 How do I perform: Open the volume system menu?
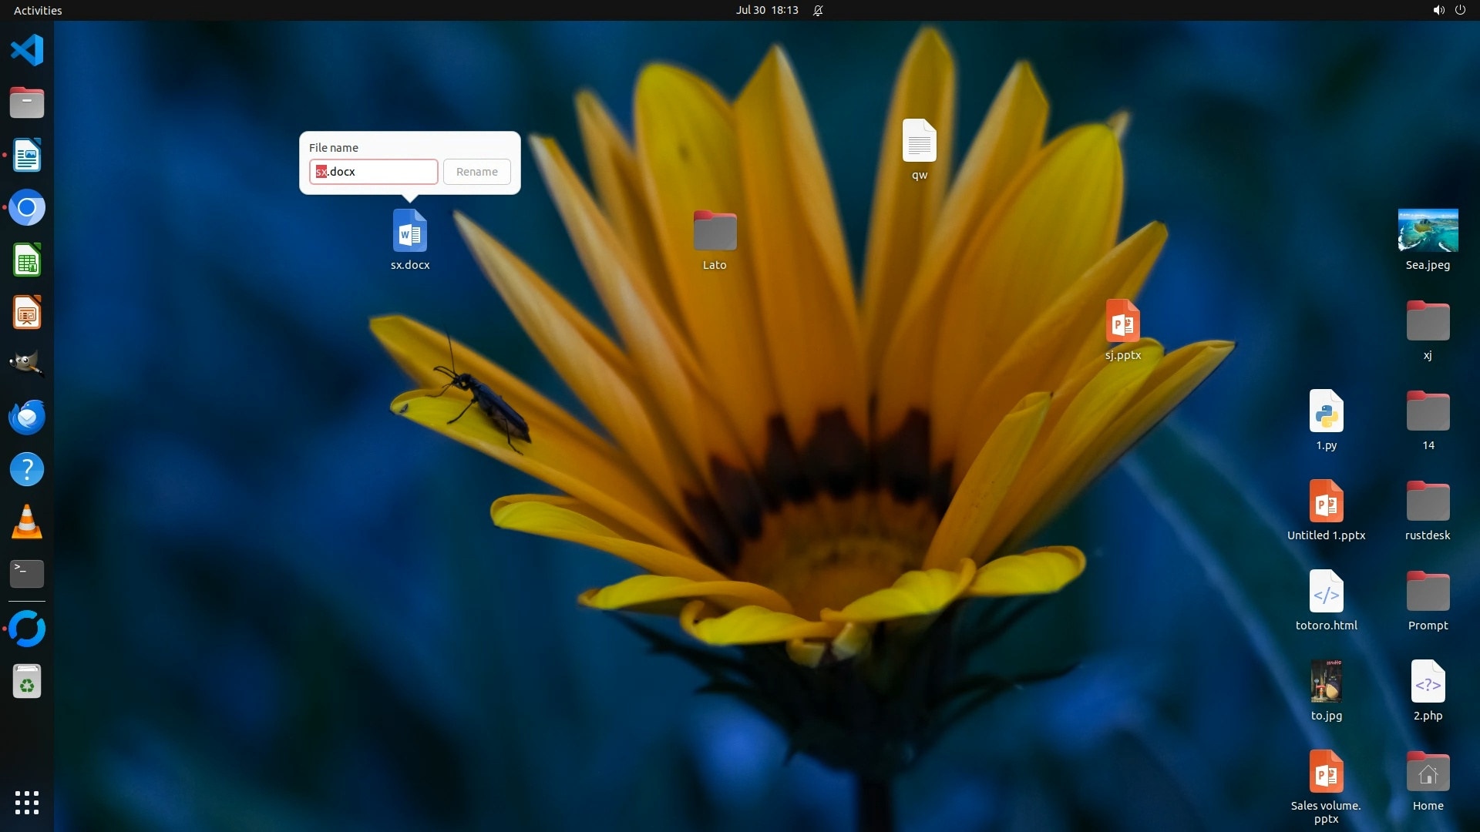click(1438, 10)
